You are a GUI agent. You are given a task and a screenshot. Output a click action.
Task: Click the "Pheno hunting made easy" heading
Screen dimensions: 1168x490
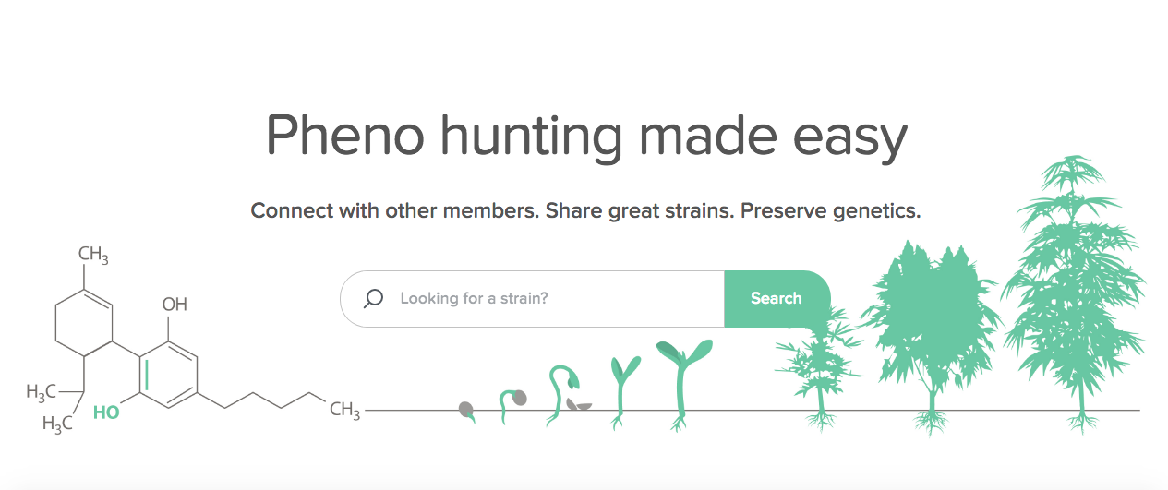coord(586,136)
